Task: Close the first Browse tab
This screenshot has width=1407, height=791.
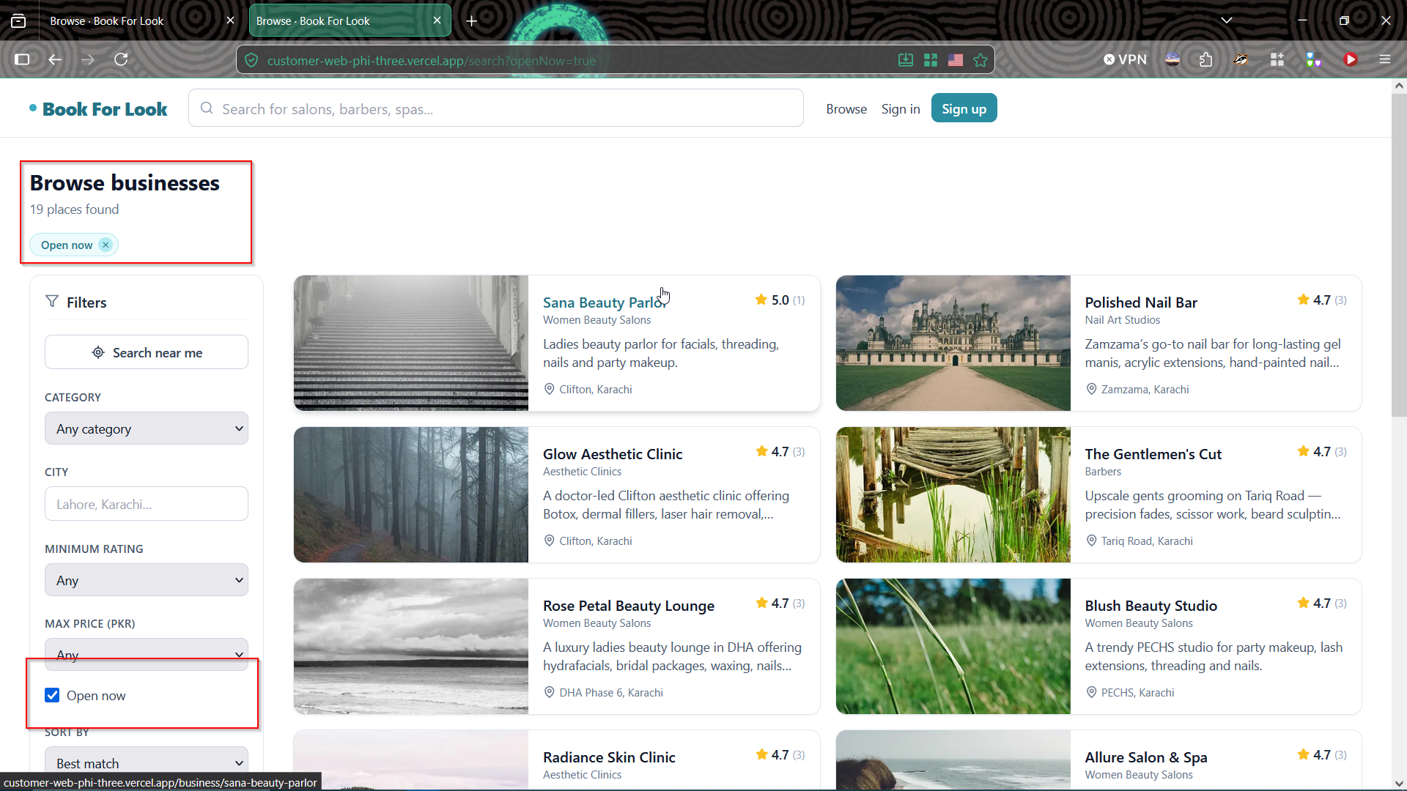Action: (x=230, y=21)
